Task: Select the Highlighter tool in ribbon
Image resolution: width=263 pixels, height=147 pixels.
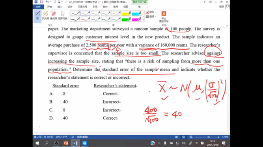Action: click(x=45, y=15)
